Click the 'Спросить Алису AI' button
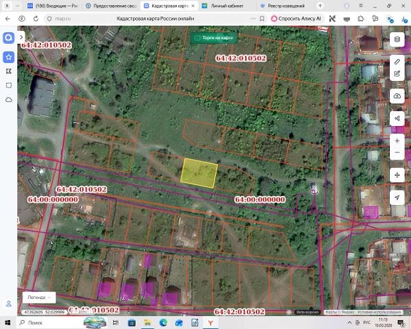The width and height of the screenshot is (411, 329). click(x=297, y=19)
